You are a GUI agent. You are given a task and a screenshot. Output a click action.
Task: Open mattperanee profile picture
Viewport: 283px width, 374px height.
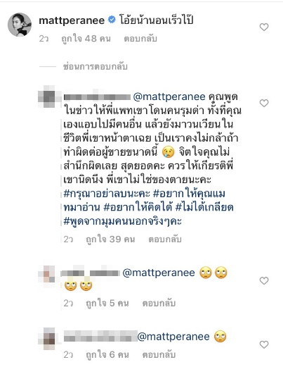click(20, 25)
